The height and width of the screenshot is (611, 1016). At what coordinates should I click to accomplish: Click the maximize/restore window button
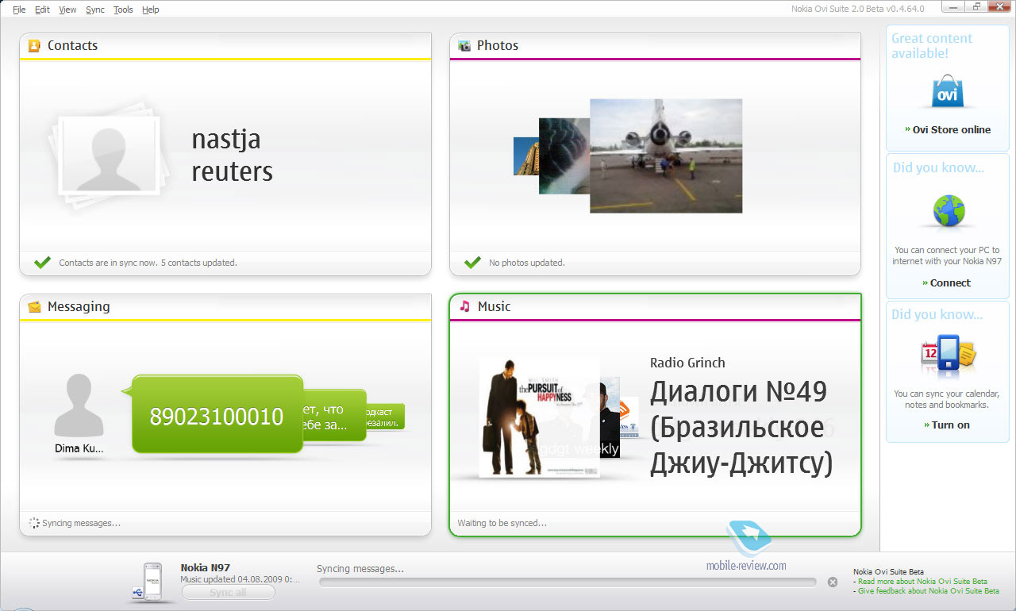976,6
